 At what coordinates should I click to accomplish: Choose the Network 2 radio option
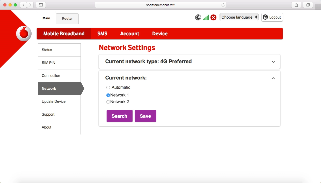click(x=108, y=102)
